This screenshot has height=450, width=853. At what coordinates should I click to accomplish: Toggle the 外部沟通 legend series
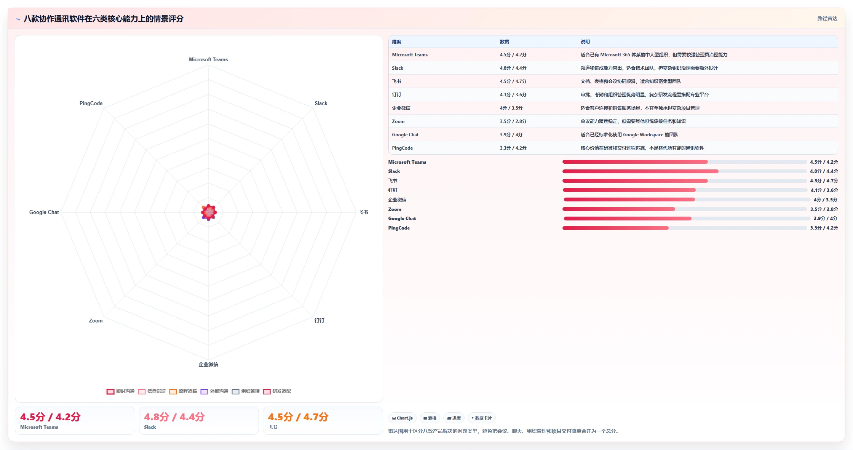214,391
